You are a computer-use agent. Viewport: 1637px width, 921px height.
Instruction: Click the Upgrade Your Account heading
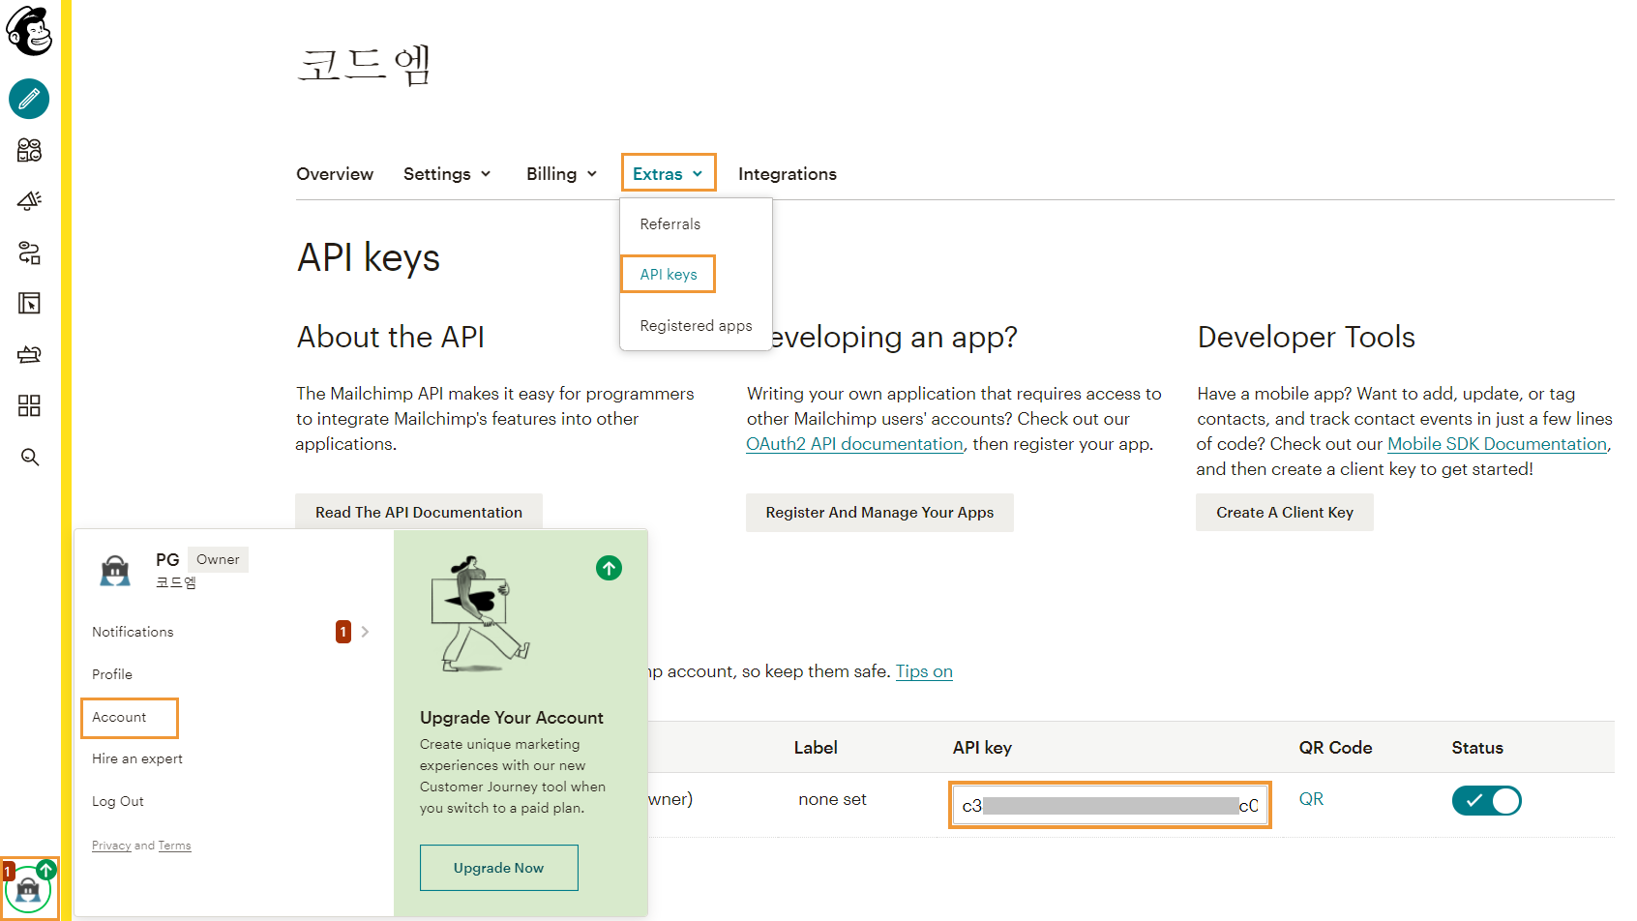(511, 718)
